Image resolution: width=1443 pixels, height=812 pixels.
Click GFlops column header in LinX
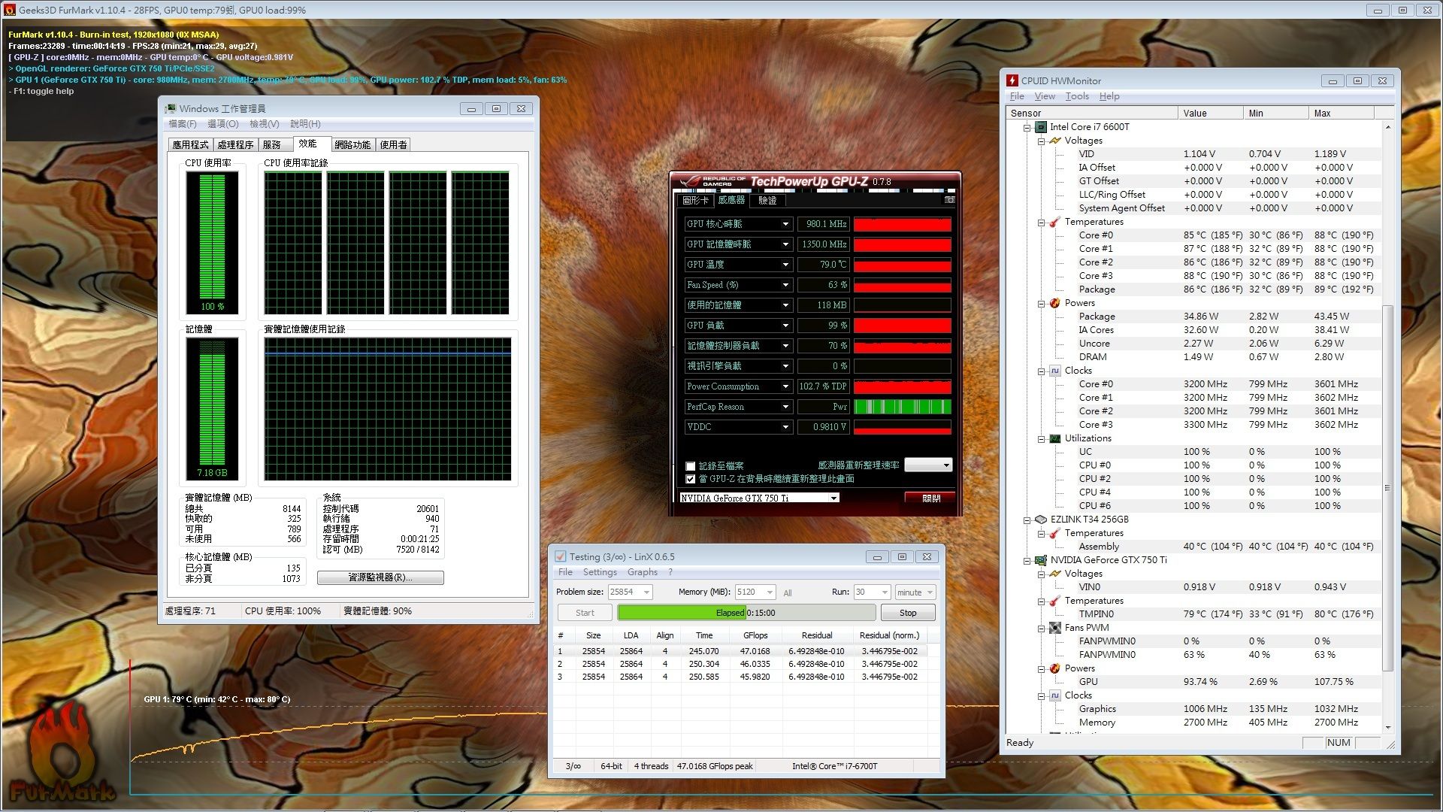coord(755,635)
